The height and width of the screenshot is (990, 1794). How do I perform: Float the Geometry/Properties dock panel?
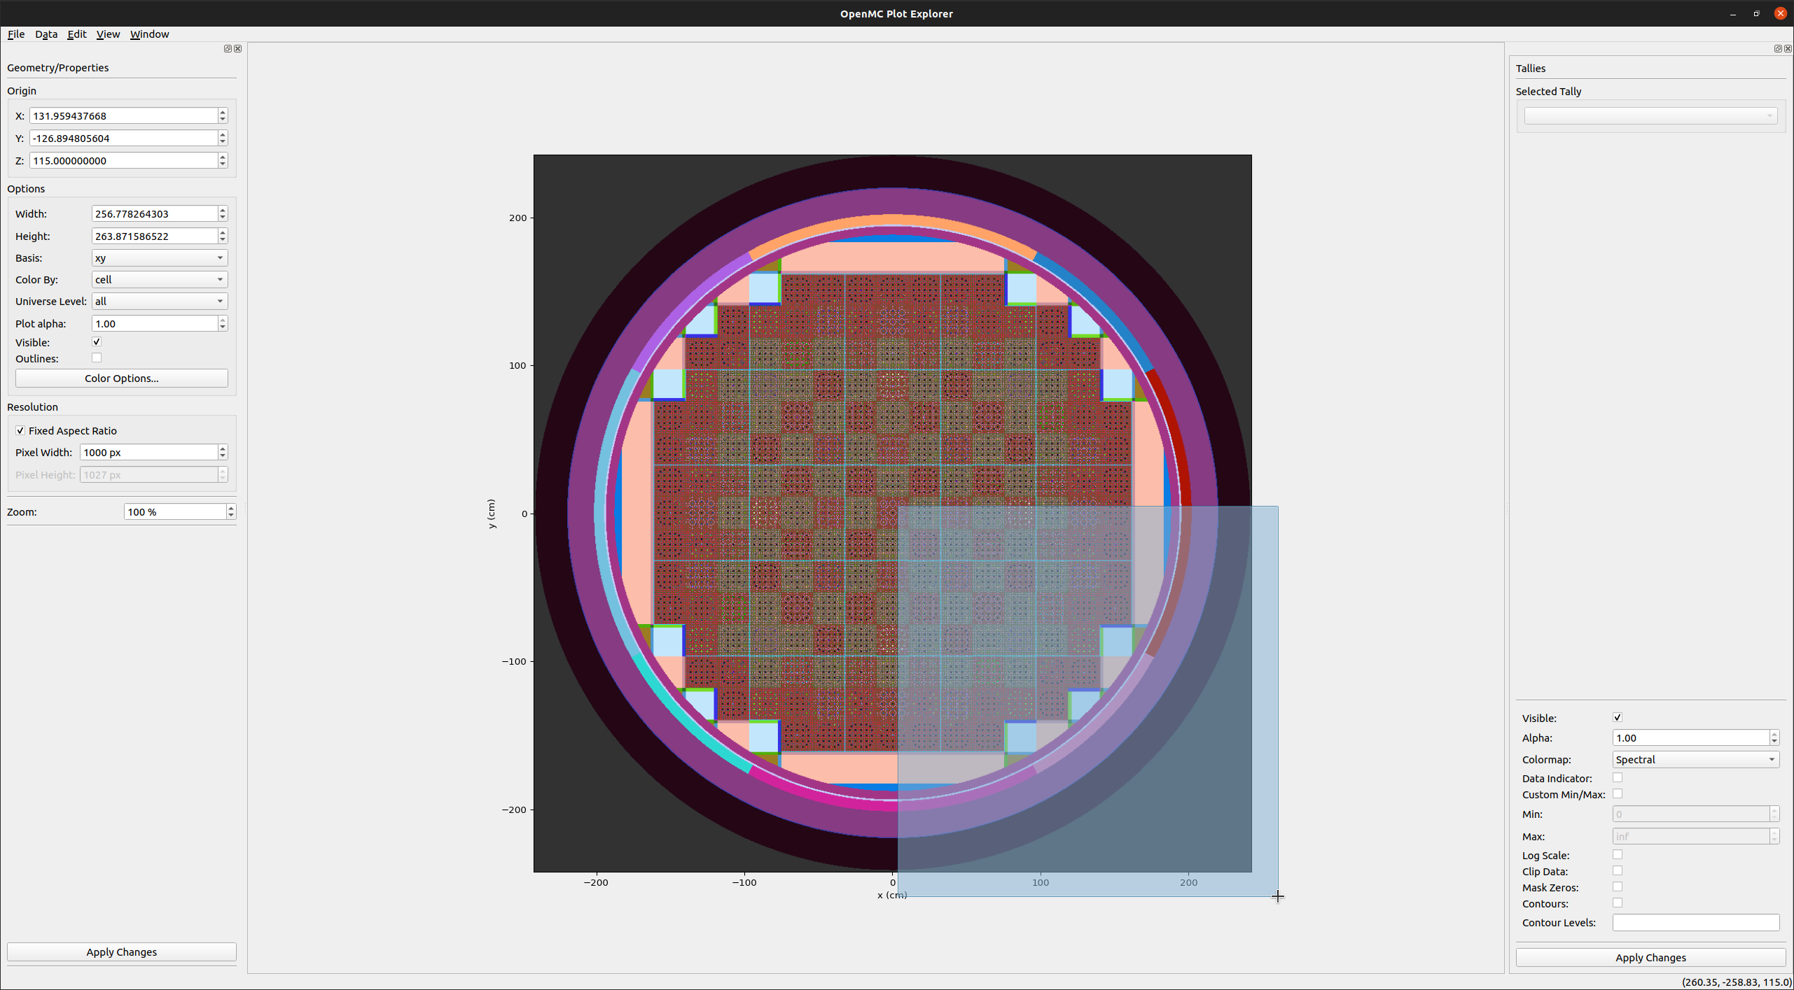228,48
